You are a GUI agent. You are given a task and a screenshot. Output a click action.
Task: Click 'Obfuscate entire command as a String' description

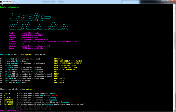click(37, 98)
